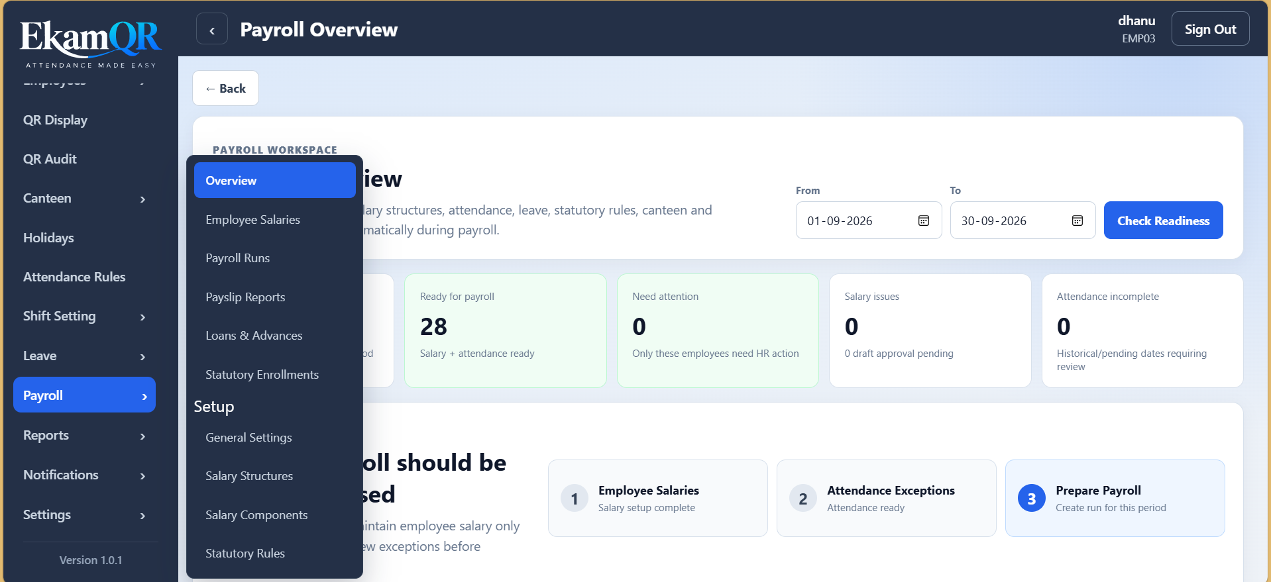Go to Loans & Advances
Viewport: 1271px width, 582px height.
click(275, 335)
